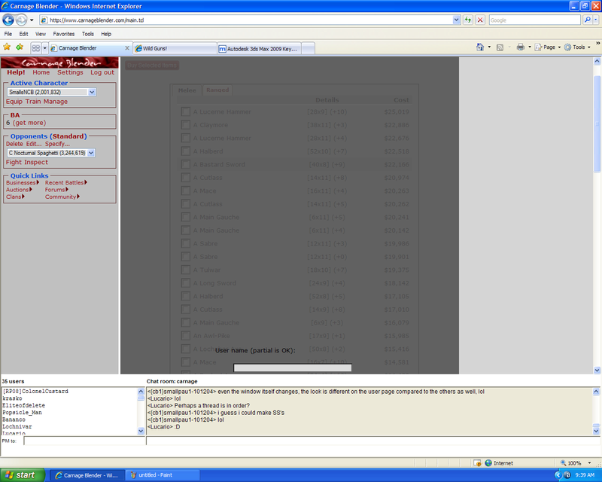Open the Help menu

[x=106, y=34]
